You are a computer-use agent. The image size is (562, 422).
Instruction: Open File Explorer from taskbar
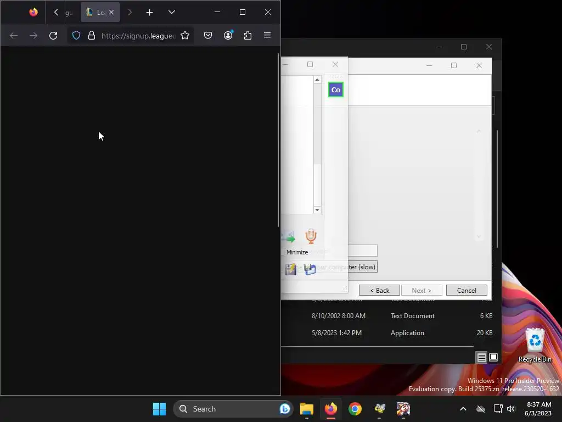pos(307,409)
